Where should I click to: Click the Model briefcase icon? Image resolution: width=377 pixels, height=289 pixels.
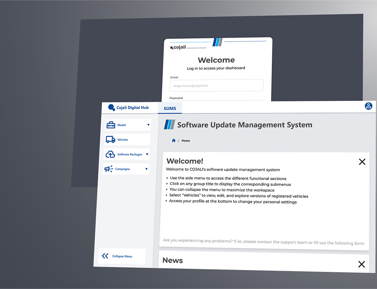[111, 125]
